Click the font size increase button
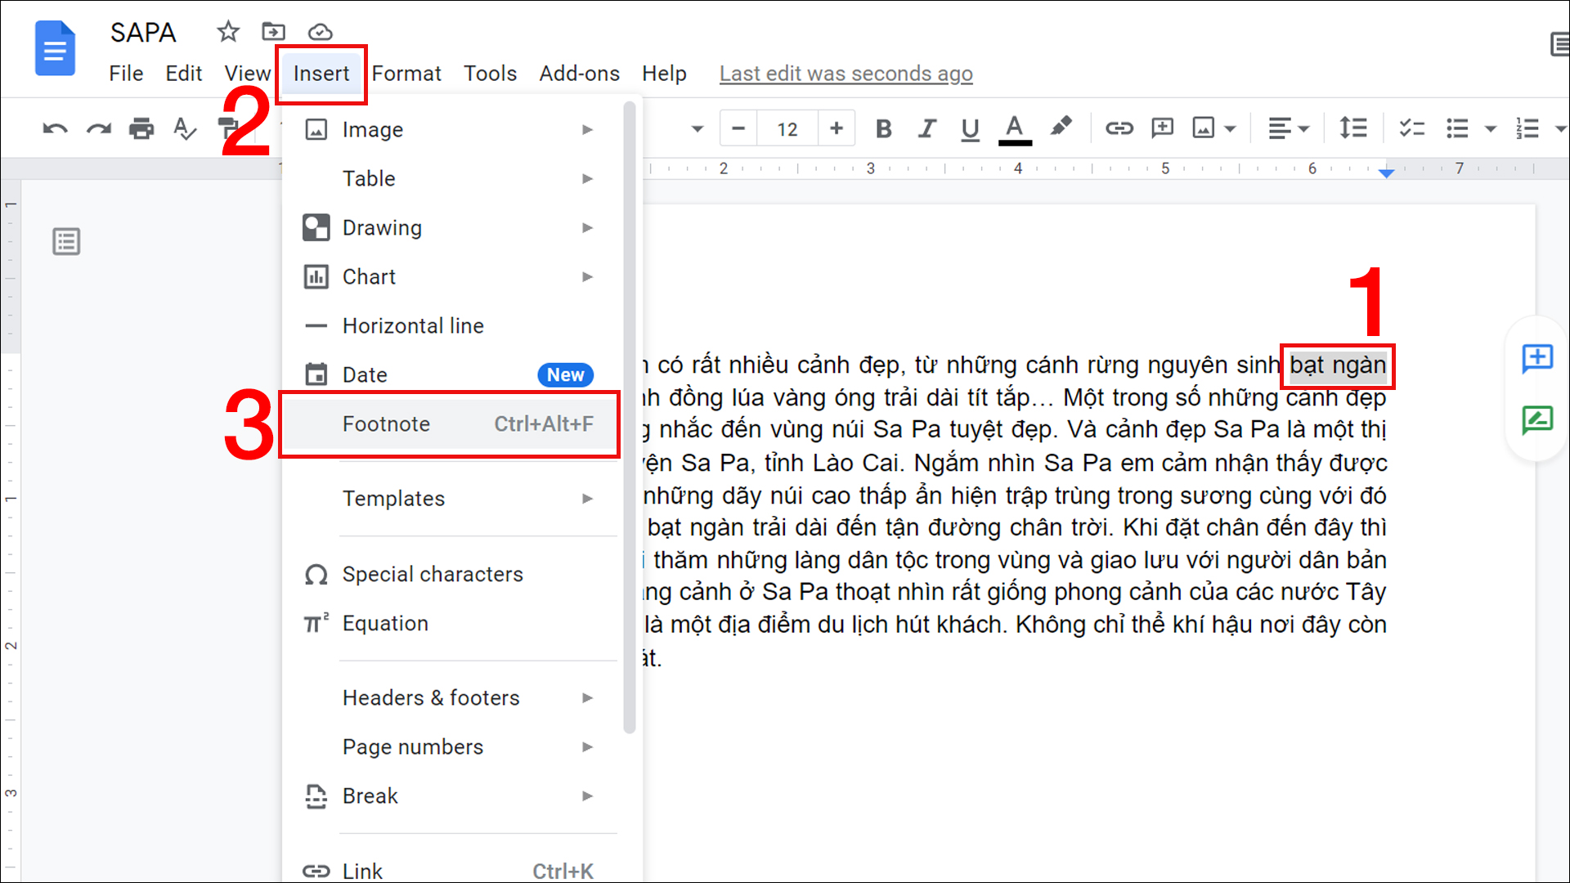Viewport: 1570px width, 883px height. (836, 128)
